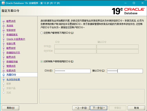The height and width of the screenshot is (111, 147).
Task: Click the 口令(P) password field
Action: point(72,71)
